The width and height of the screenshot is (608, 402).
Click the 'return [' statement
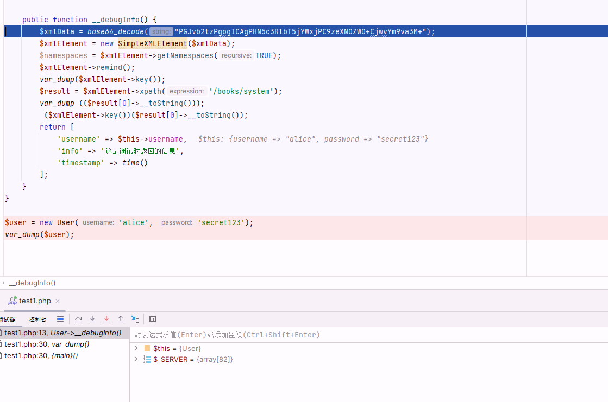(x=57, y=127)
